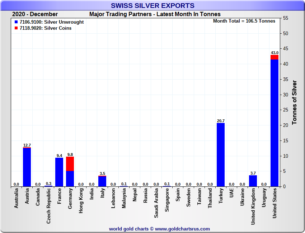Image resolution: width=305 pixels, height=233 pixels.
Task: Select the Austria bar
Action: pyautogui.click(x=27, y=167)
